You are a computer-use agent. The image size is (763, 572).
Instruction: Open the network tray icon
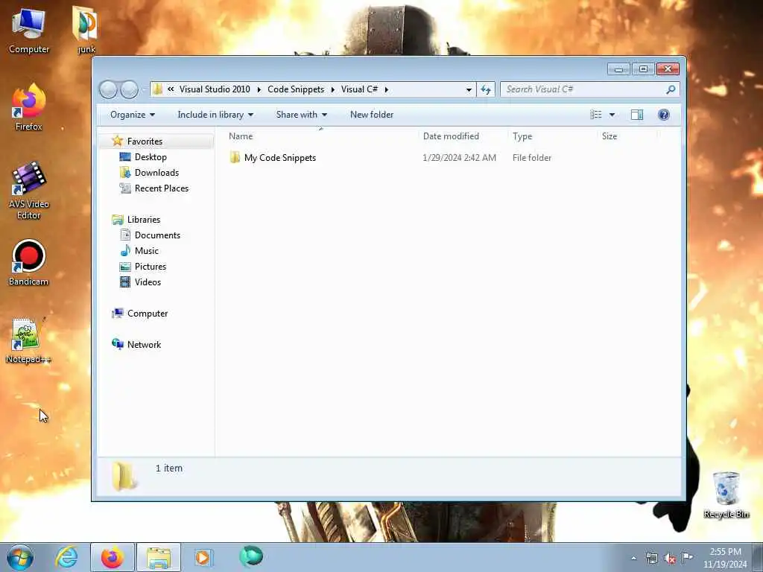pyautogui.click(x=651, y=559)
